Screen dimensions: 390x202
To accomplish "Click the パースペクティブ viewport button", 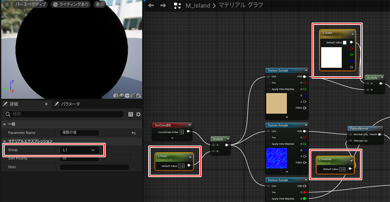I will click(30, 5).
